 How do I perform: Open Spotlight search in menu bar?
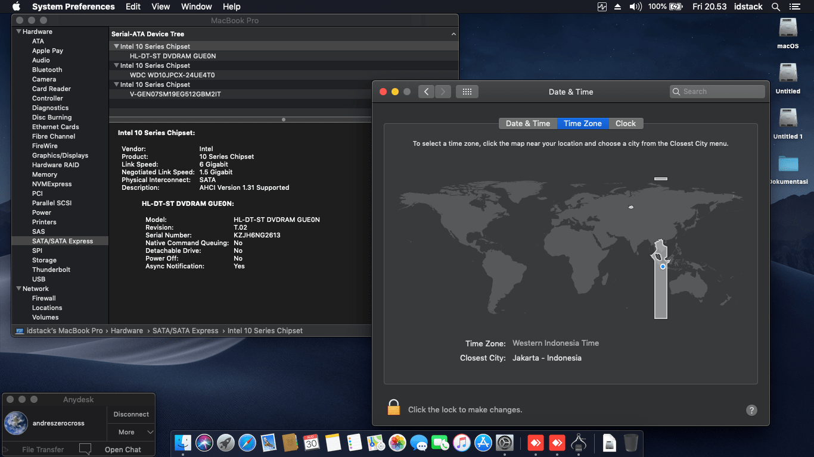pos(776,7)
